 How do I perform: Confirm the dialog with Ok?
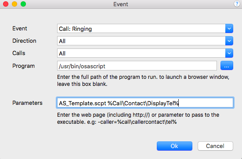click(174, 146)
